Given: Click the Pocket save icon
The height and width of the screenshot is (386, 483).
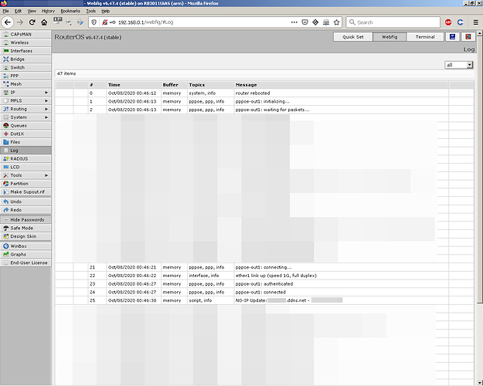Looking at the screenshot, I should (x=304, y=22).
